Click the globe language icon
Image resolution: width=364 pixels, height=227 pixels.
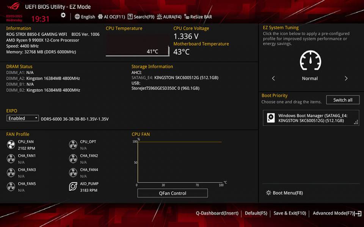[x=77, y=17]
